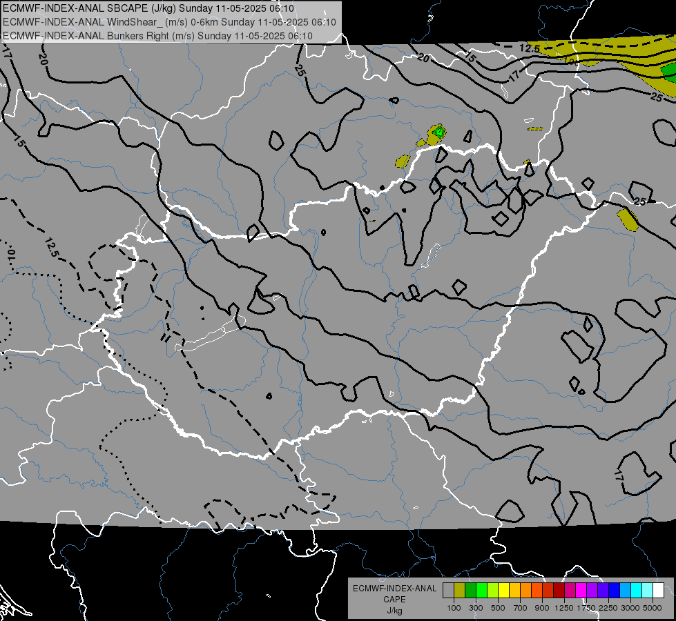This screenshot has width=676, height=621.
Task: Select the 700 legend tick value
Action: click(x=521, y=608)
